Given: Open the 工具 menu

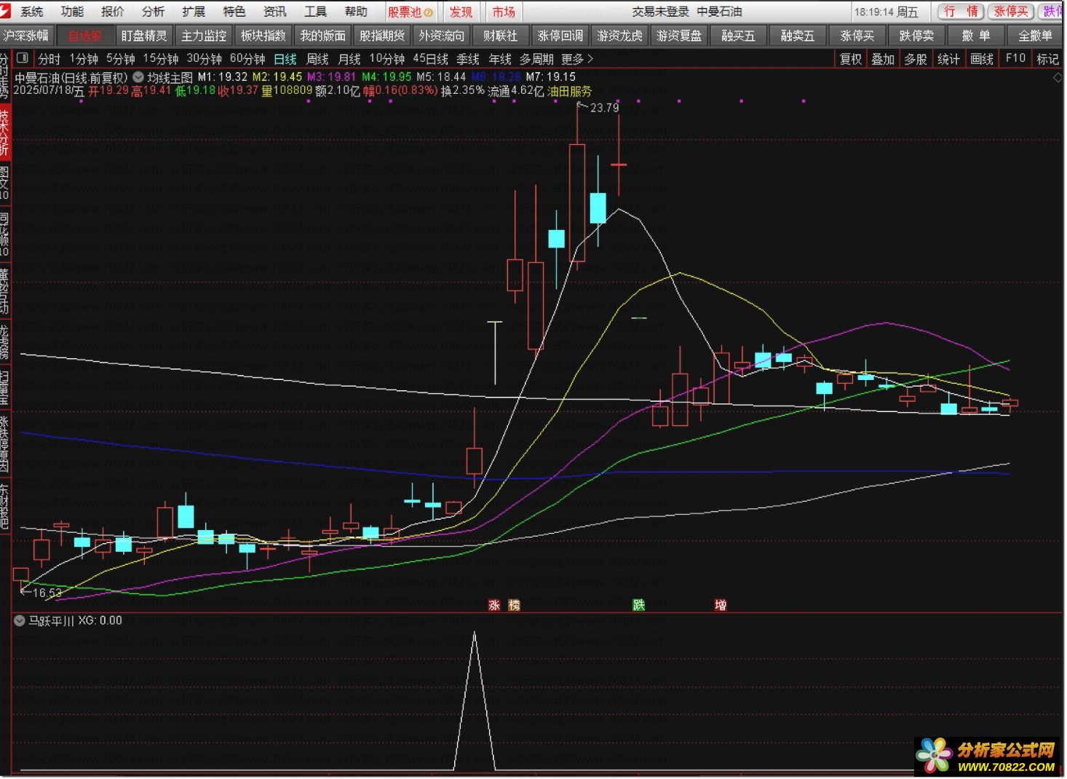Looking at the screenshot, I should pyautogui.click(x=315, y=12).
